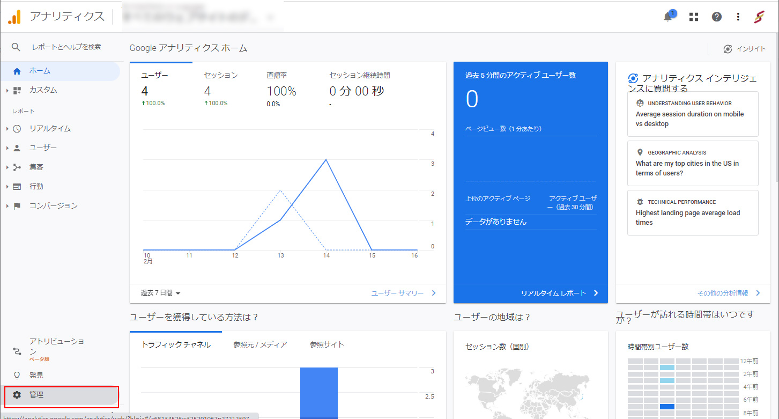The height and width of the screenshot is (419, 779).
Task: Click the dark blue 6午前 heatmap cell
Action: point(667,407)
